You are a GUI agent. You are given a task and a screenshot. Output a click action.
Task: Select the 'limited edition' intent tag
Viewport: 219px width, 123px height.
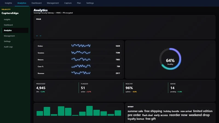[203, 111]
